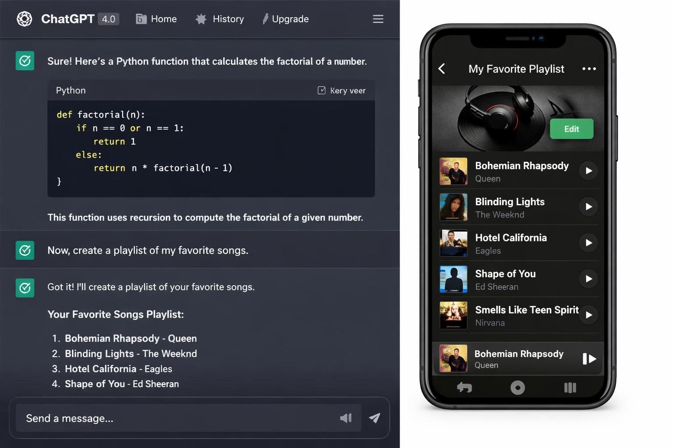The width and height of the screenshot is (673, 448).
Task: Open the History tab
Action: pos(220,19)
